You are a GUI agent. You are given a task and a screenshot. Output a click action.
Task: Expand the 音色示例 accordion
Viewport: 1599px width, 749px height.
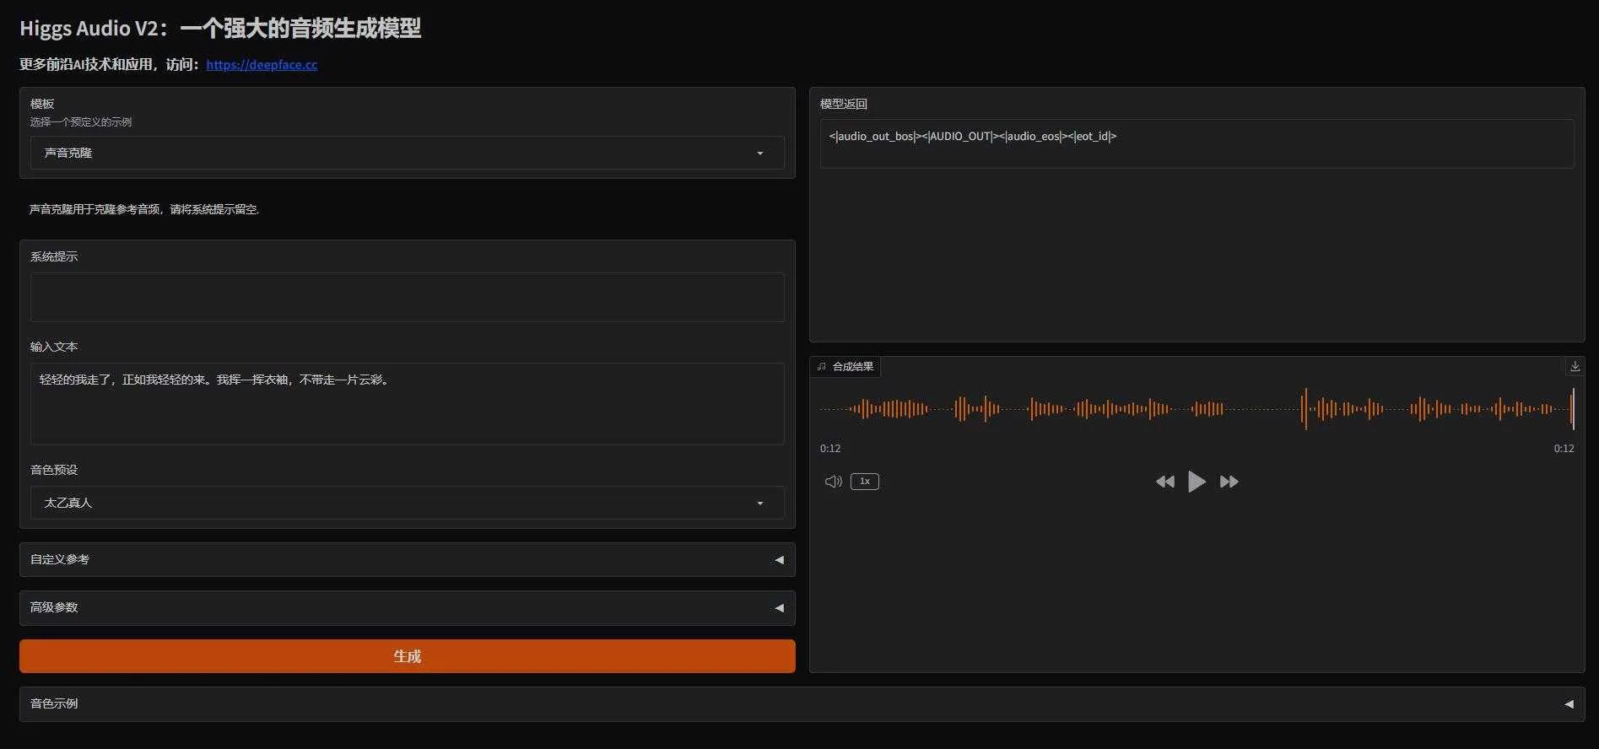tap(800, 703)
